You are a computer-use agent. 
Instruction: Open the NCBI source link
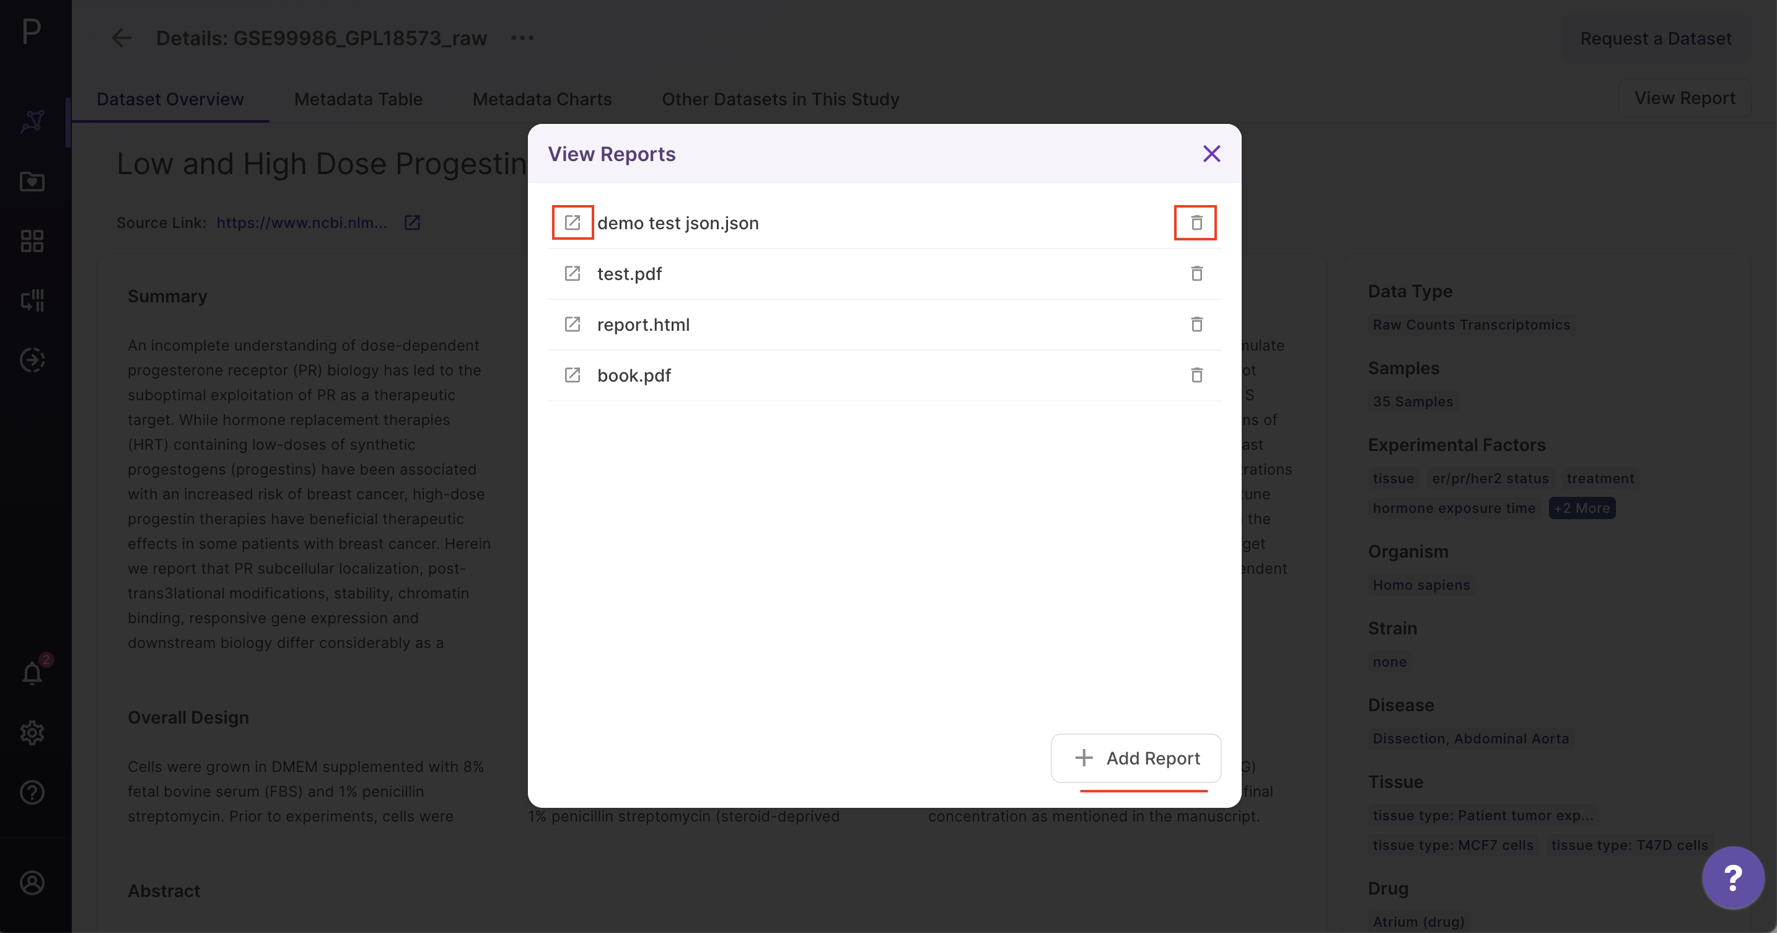[302, 223]
